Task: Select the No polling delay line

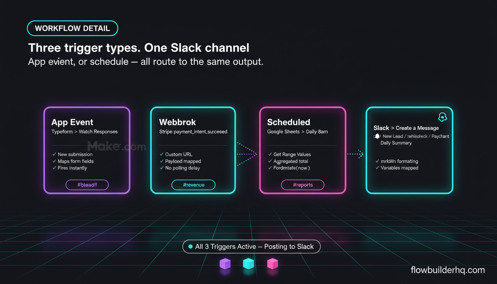Action: pos(180,168)
